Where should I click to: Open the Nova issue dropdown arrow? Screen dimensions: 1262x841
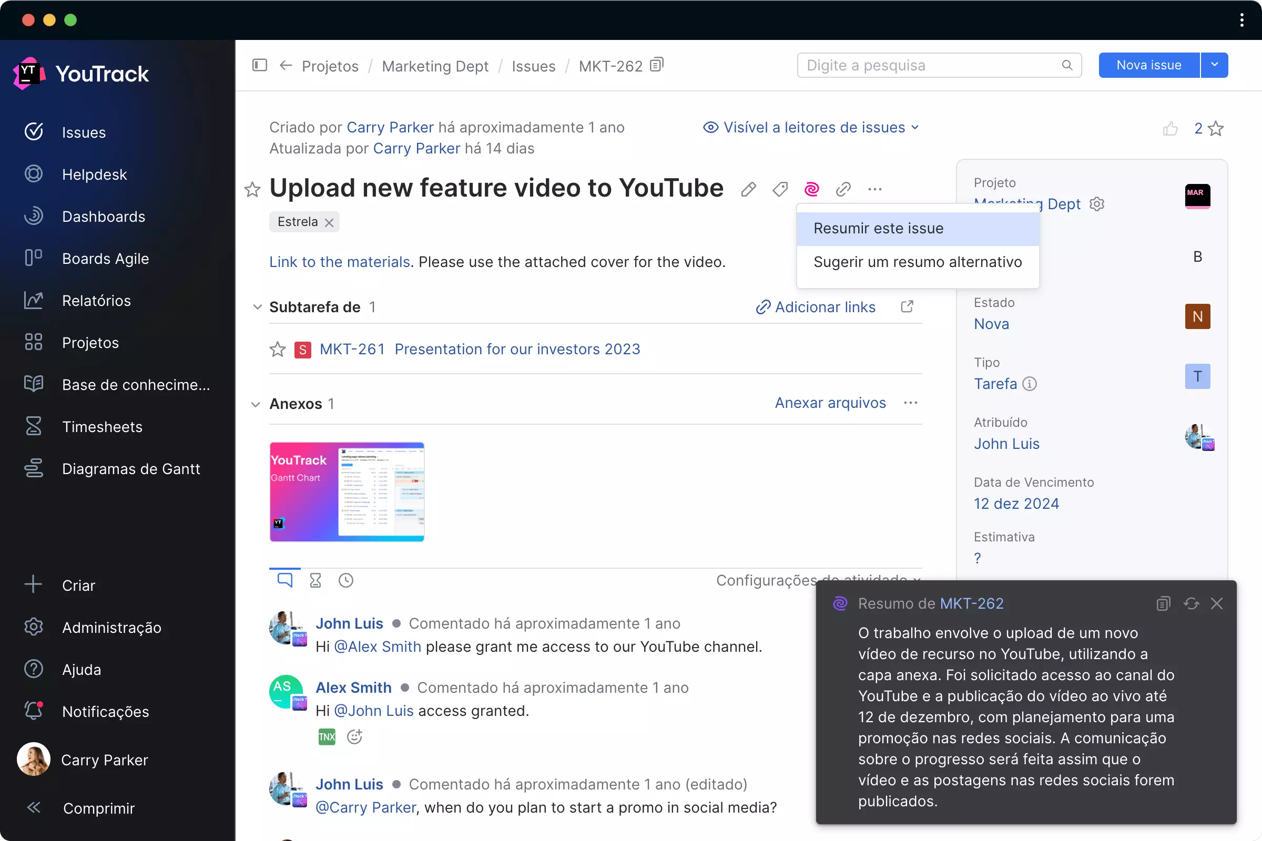coord(1214,64)
